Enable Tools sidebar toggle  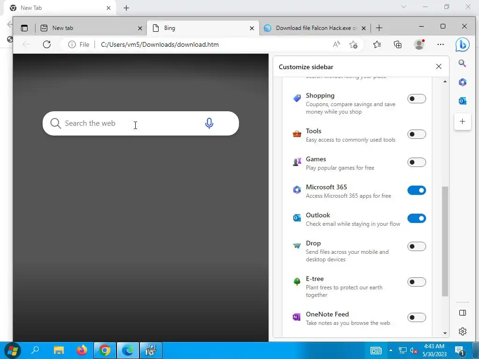(x=416, y=134)
